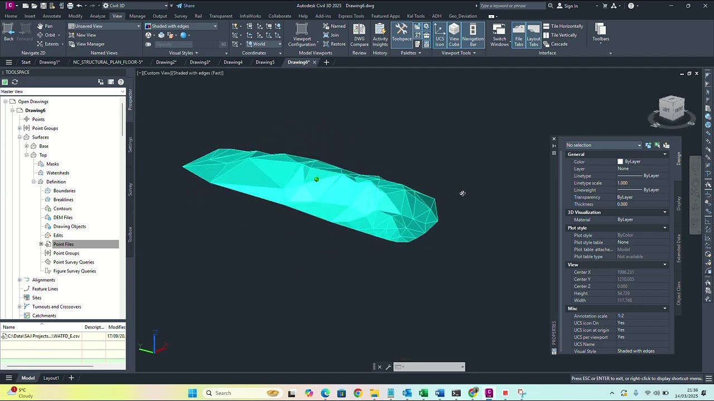Click the keyword search field
The image size is (714, 401).
(512, 6)
